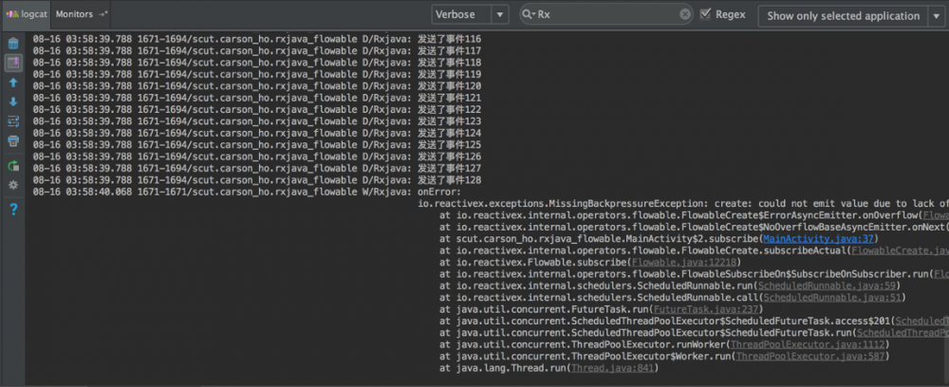949x387 pixels.
Task: Toggle the Regex checkbox
Action: (x=704, y=14)
